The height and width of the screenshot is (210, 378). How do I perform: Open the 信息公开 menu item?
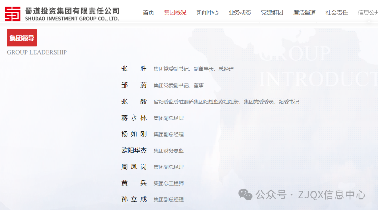coord(367,13)
